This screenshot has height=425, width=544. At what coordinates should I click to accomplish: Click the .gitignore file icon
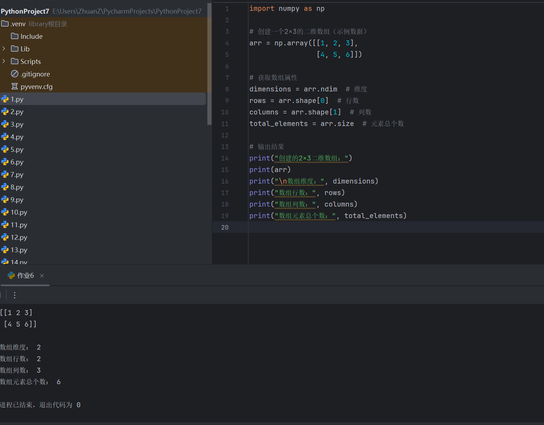14,74
